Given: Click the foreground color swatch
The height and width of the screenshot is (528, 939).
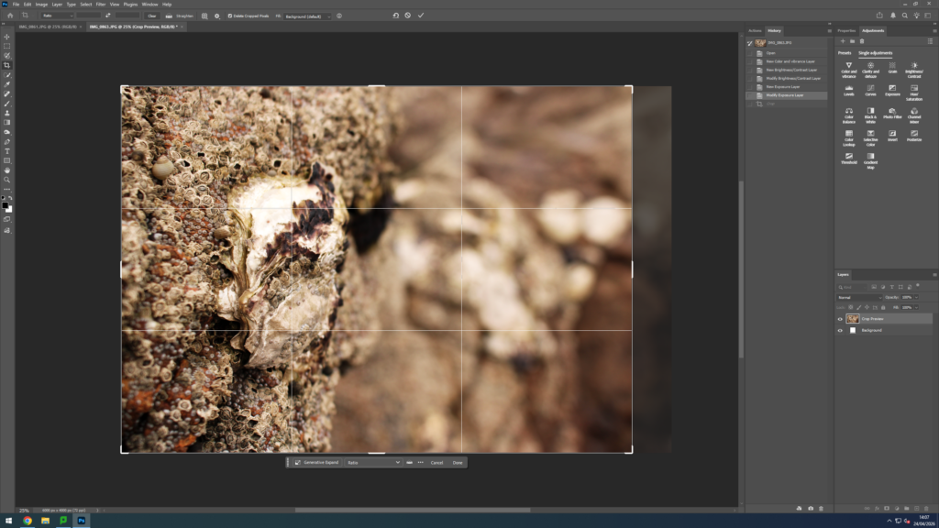Looking at the screenshot, I should coord(6,205).
